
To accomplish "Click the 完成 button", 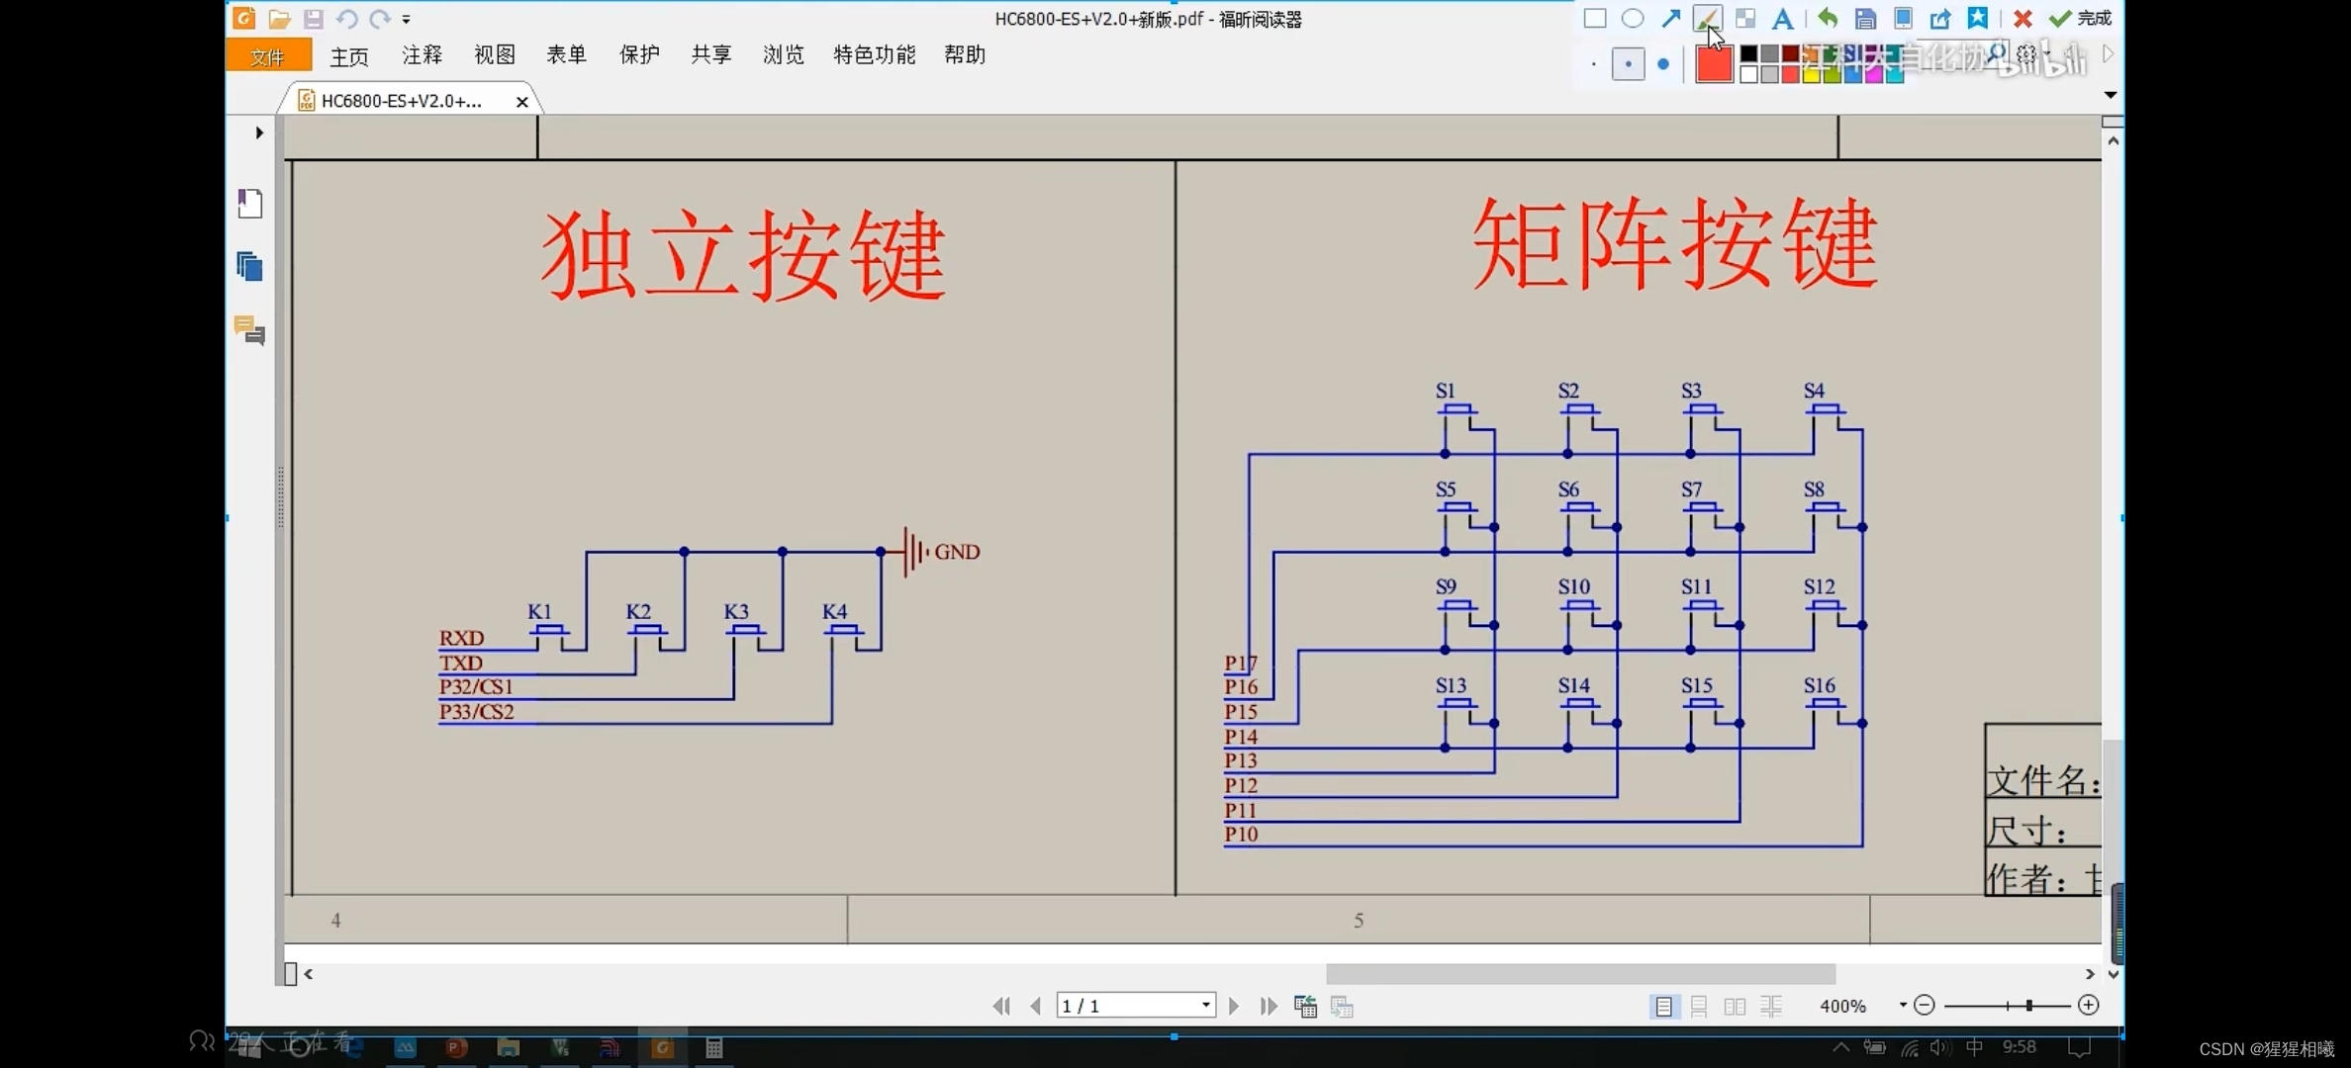I will click(2081, 18).
